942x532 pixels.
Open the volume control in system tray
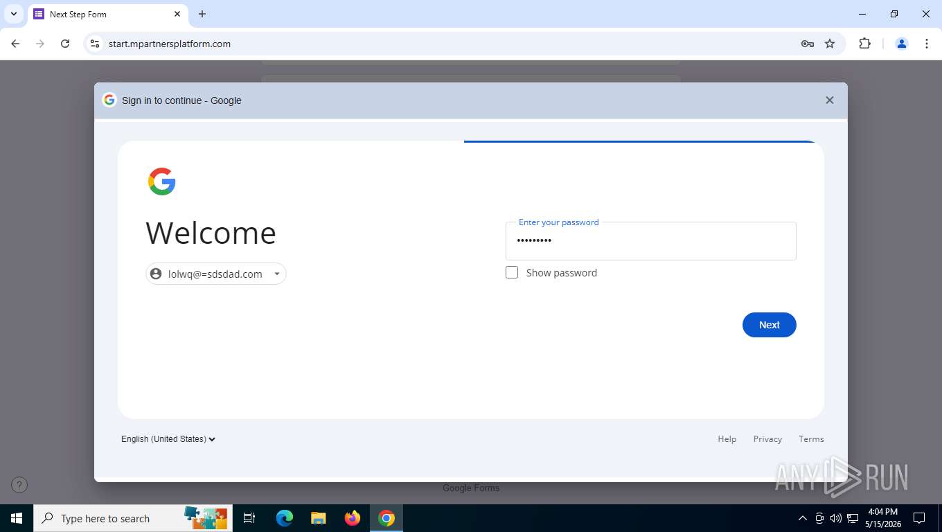click(x=836, y=518)
